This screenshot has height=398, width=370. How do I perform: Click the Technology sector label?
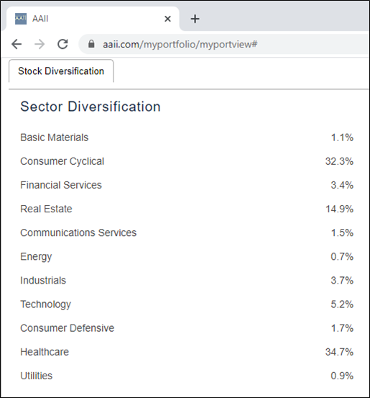[45, 304]
